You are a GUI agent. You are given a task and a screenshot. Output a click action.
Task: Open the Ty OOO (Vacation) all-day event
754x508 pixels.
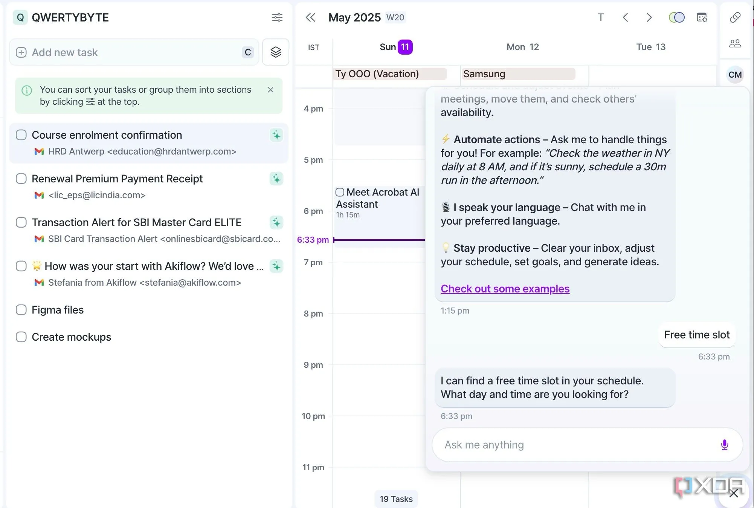[390, 74]
